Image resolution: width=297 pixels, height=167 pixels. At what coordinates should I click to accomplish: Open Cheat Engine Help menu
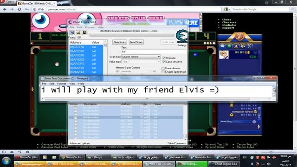[x=100, y=27]
